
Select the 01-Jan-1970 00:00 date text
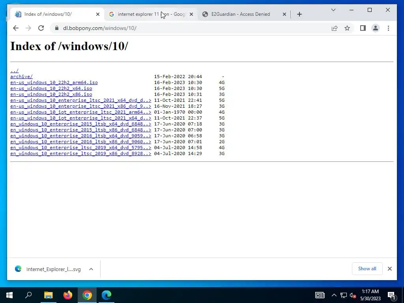pos(178,112)
